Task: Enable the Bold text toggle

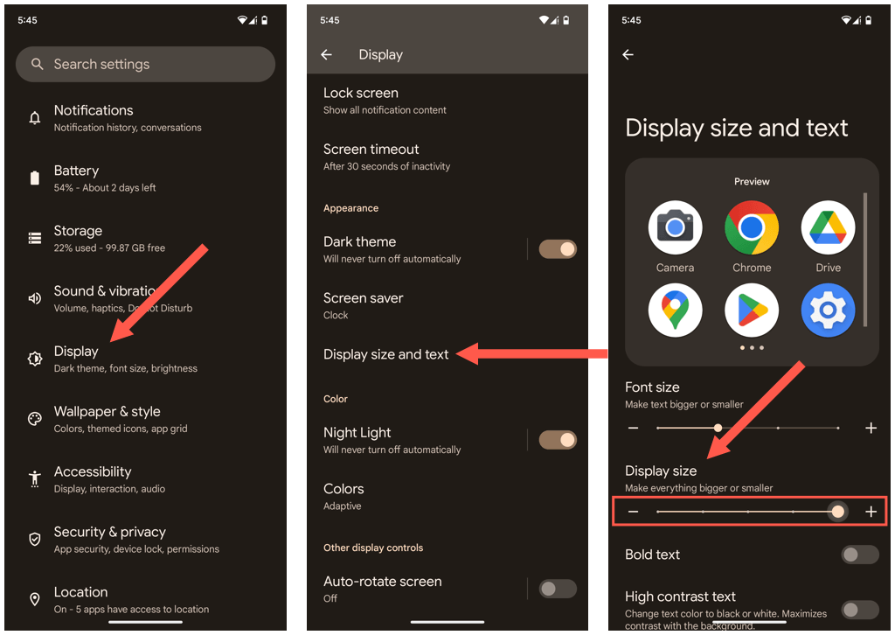Action: [x=859, y=554]
